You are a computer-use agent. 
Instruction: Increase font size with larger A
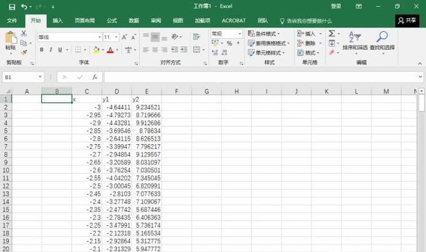pyautogui.click(x=124, y=37)
